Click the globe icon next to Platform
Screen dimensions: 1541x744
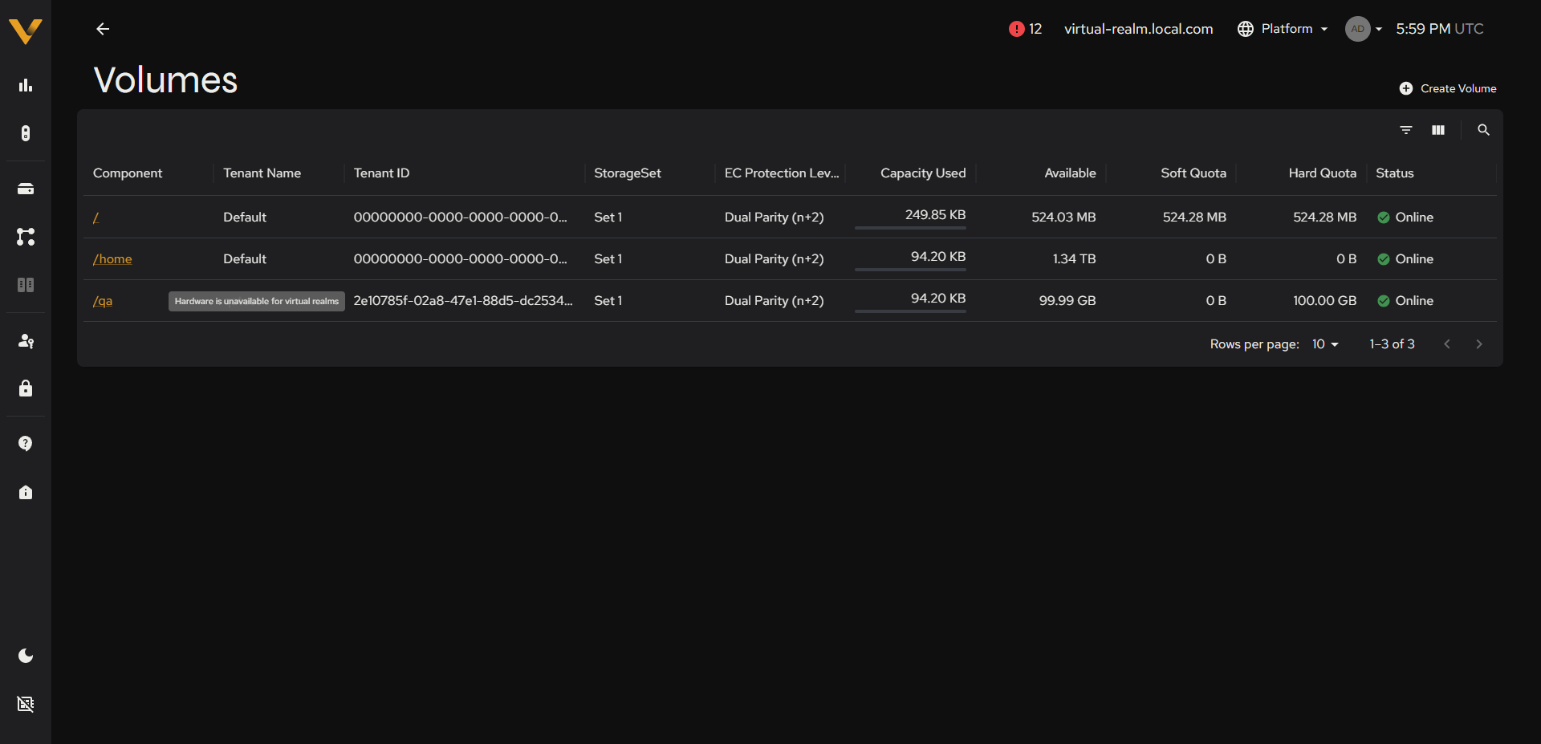pos(1246,29)
